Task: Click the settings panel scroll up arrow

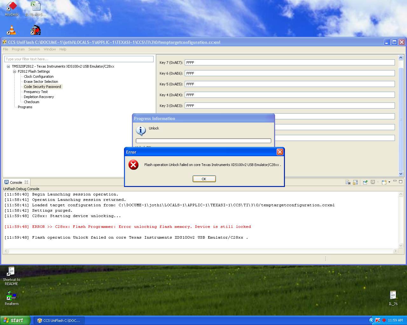Action: pyautogui.click(x=401, y=58)
